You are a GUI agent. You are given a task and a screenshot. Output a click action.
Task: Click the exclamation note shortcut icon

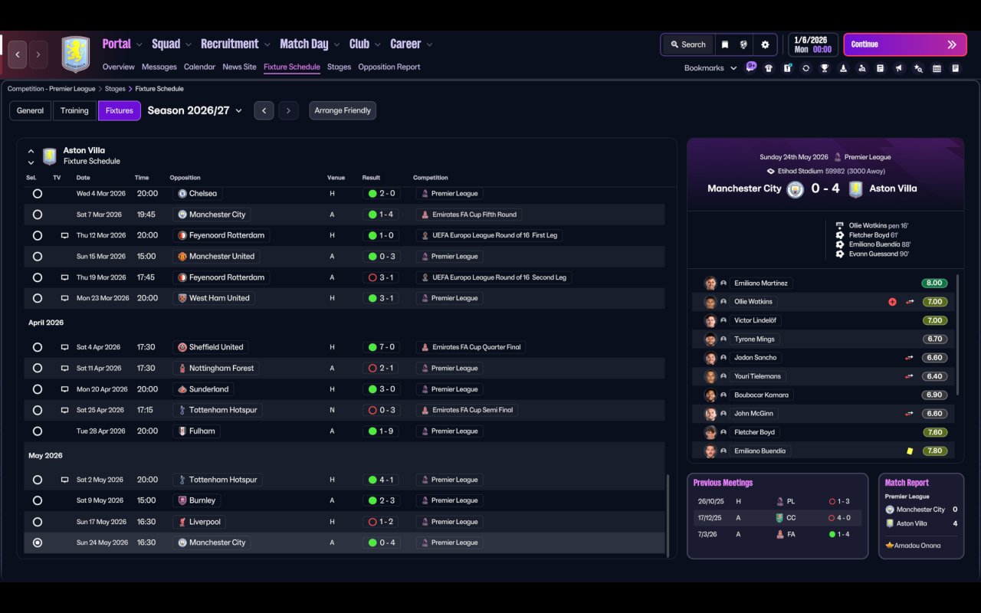(x=787, y=68)
